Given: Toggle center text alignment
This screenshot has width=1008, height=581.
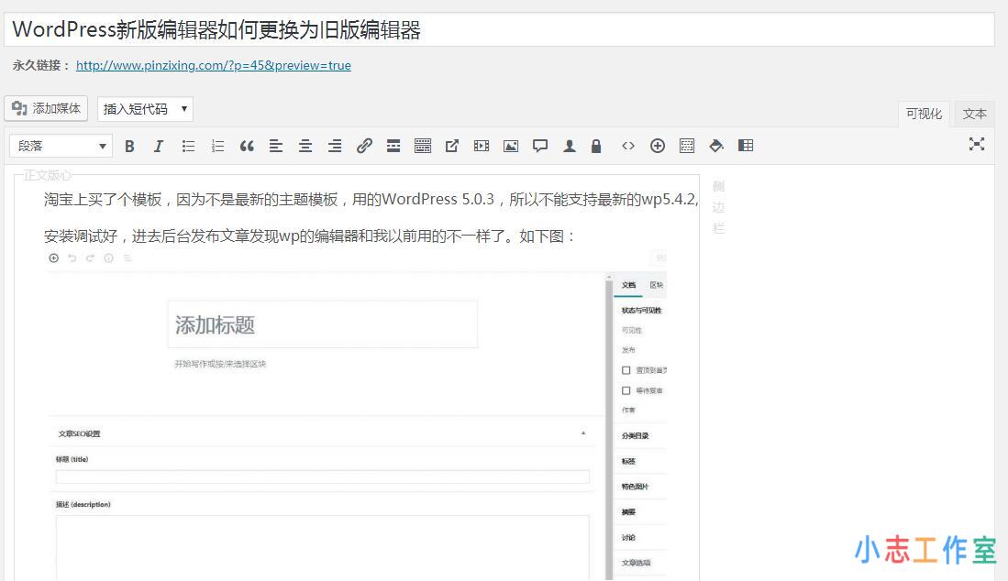Looking at the screenshot, I should pos(305,146).
